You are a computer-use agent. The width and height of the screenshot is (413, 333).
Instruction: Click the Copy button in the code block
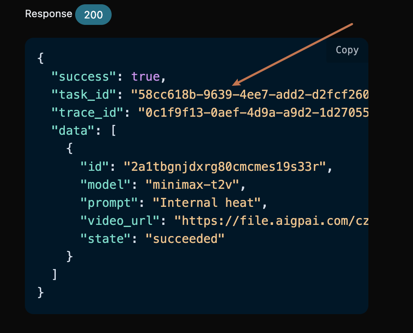click(347, 50)
